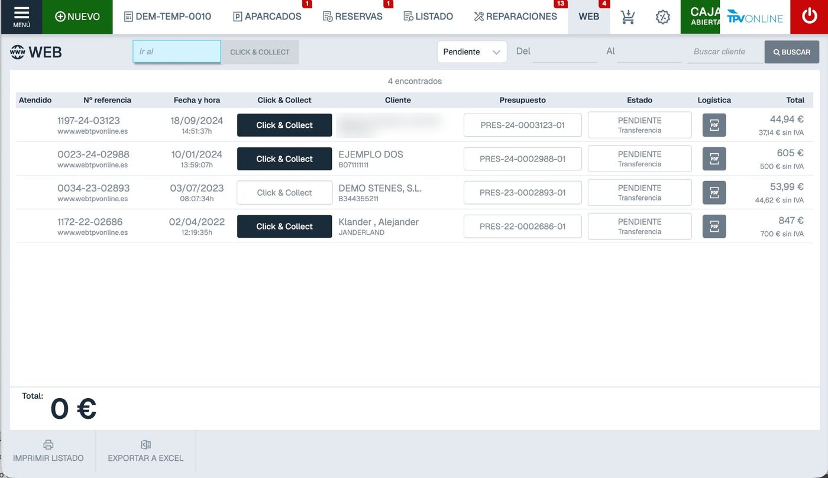Click the TPV Online logo
Screen dimensions: 828x478
click(x=755, y=17)
